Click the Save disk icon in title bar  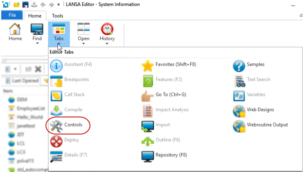pos(25,5)
